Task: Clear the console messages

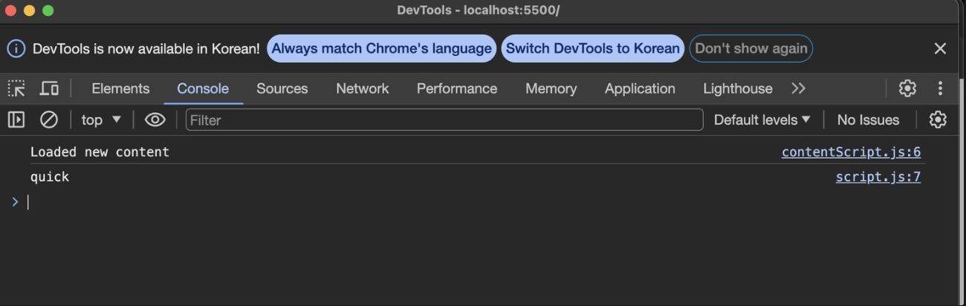Action: click(49, 120)
